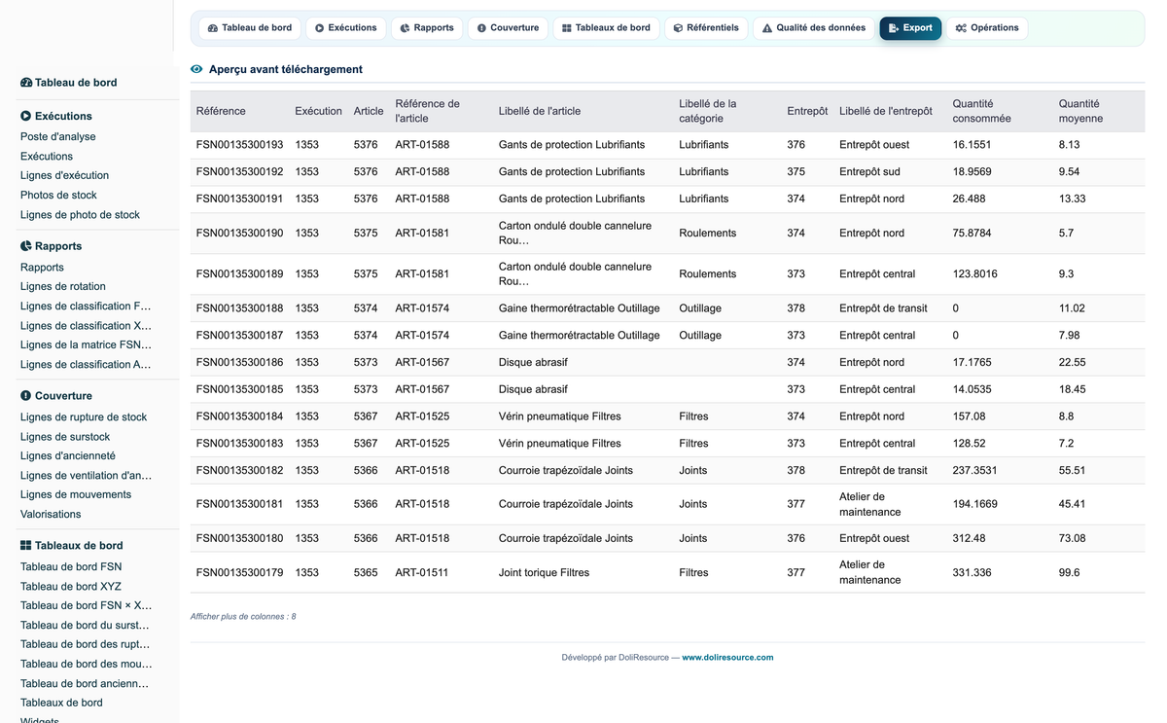Open Lignes d'ancienneté link
1167x723 pixels.
point(68,456)
